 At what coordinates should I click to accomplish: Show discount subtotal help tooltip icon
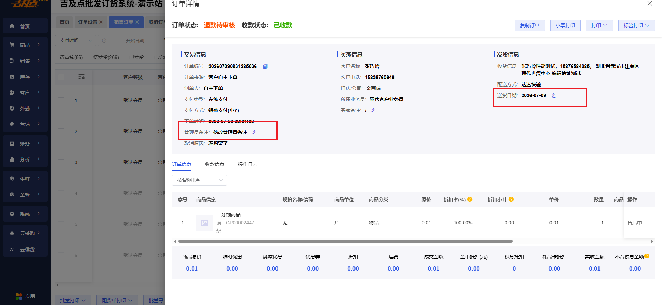[x=511, y=199]
